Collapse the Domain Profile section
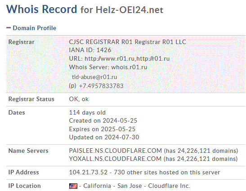The width and height of the screenshot is (246, 191). coord(34,28)
